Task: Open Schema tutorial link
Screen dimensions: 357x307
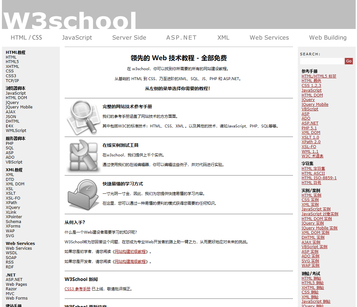Action: [14, 222]
